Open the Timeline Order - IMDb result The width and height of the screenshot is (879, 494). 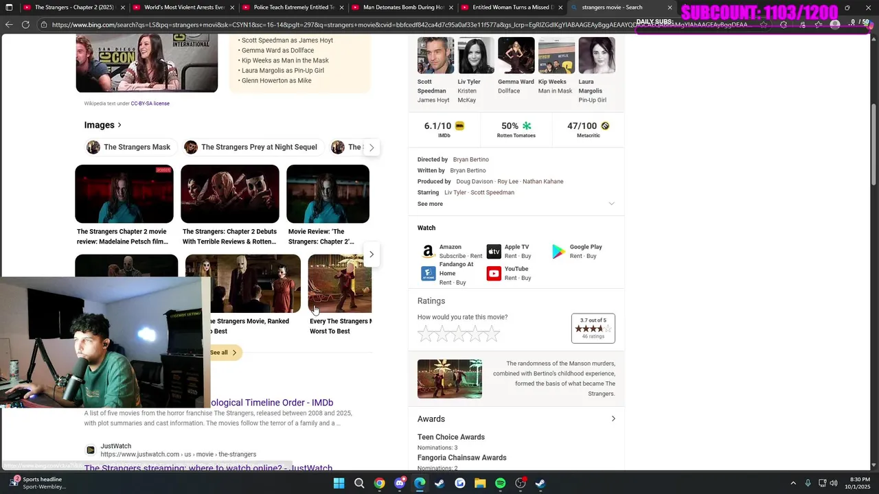pos(271,403)
